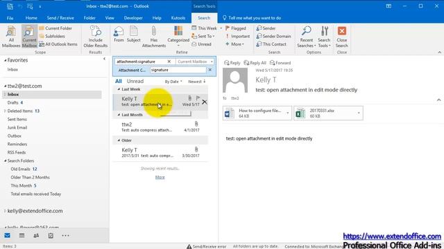Clear the attachment:signature search query
The height and width of the screenshot is (249, 444).
(x=169, y=62)
